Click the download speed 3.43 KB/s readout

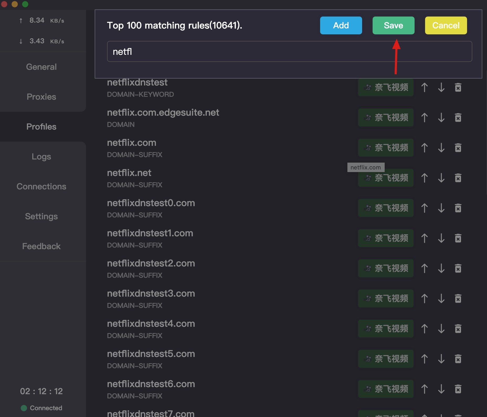[x=41, y=41]
